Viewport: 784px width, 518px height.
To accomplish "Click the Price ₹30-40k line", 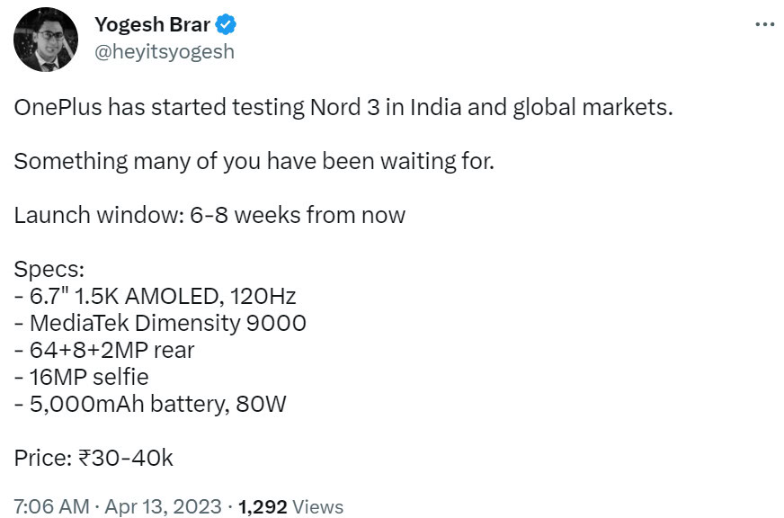I will pyautogui.click(x=94, y=458).
